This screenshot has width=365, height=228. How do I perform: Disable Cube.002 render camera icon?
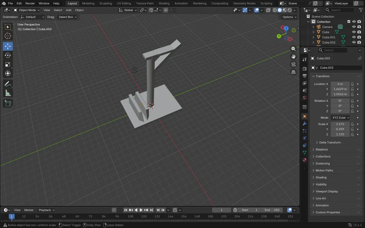pyautogui.click(x=359, y=42)
